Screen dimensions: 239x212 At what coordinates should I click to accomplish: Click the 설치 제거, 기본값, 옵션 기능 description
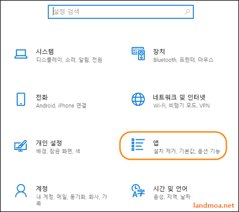[x=186, y=151]
